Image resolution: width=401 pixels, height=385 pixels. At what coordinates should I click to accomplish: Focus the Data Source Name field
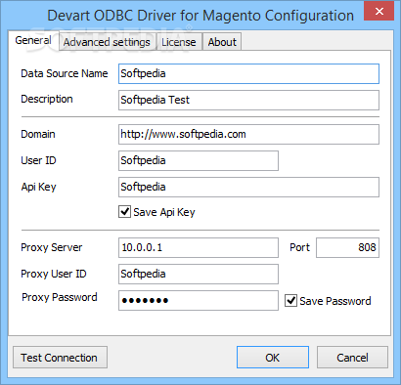[248, 73]
